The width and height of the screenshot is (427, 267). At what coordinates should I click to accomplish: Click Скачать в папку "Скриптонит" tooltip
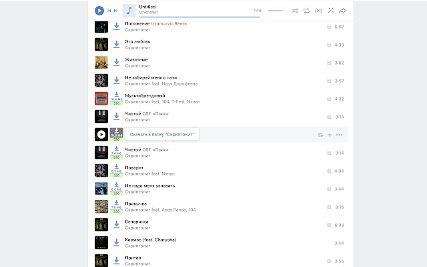point(162,134)
